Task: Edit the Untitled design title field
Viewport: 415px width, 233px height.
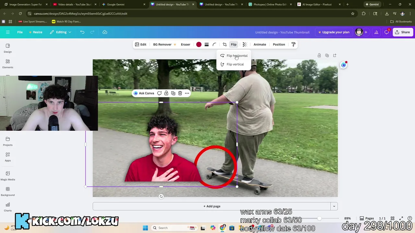Action: coord(282,32)
